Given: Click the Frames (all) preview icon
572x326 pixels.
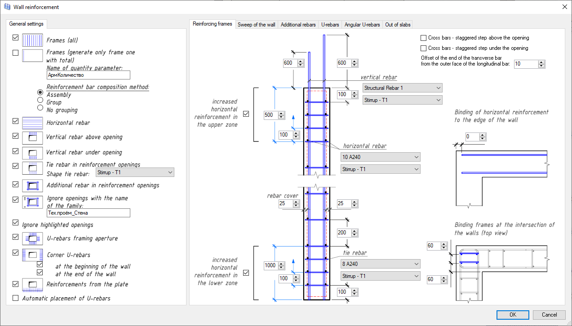Looking at the screenshot, I should [33, 40].
